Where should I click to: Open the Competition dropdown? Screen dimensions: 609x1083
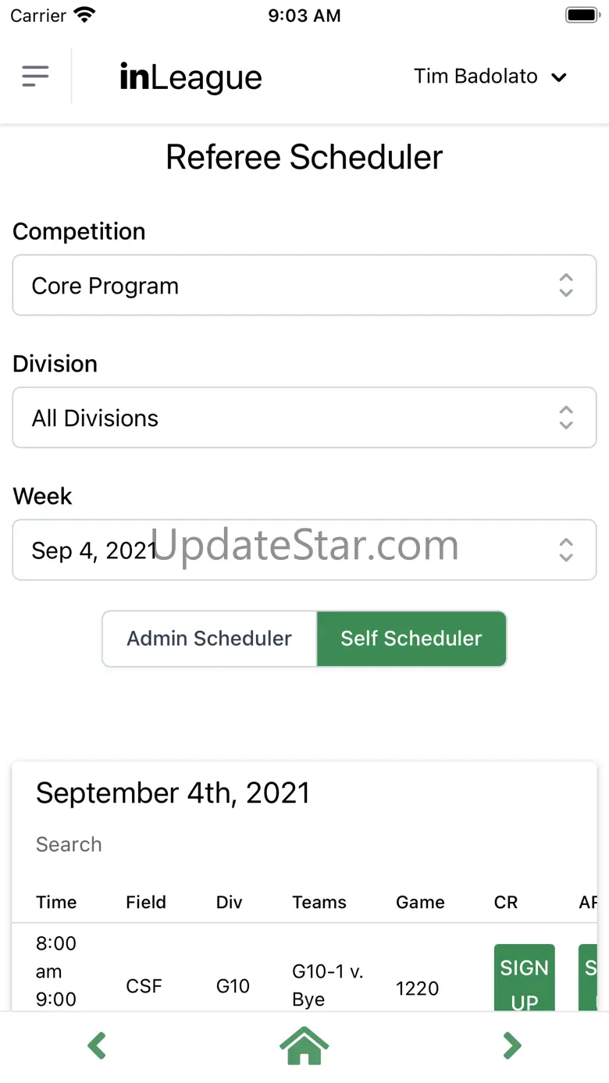pyautogui.click(x=304, y=285)
